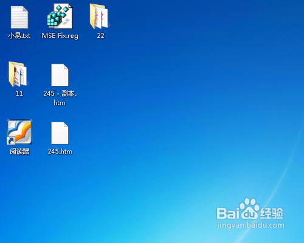Image resolution: width=304 pixels, height=243 pixels.
Task: Select the 245.htm file icon
Action: [60, 133]
